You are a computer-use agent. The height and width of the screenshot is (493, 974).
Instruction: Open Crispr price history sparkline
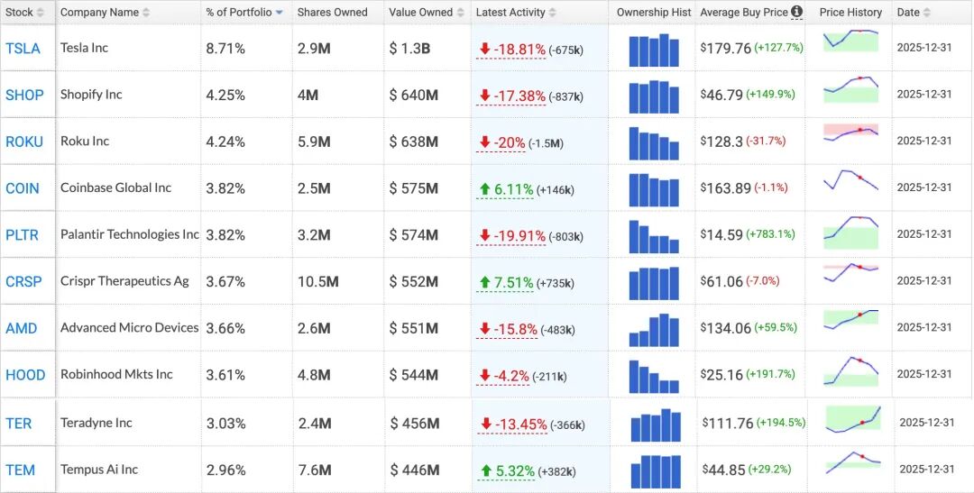click(851, 271)
